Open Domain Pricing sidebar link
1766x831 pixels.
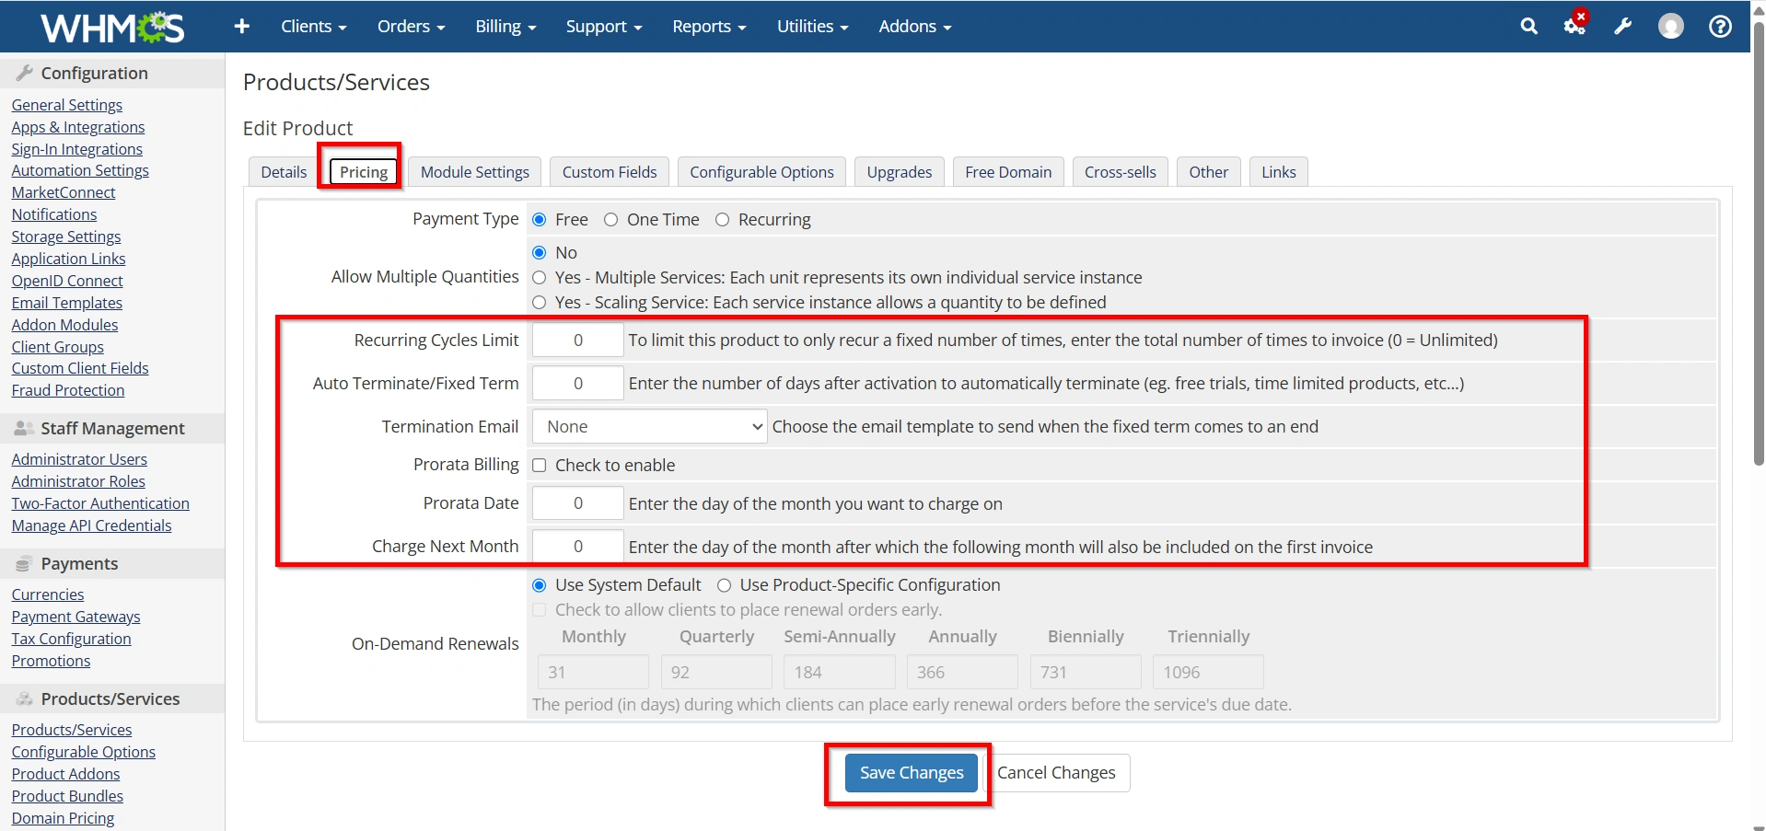click(x=64, y=818)
